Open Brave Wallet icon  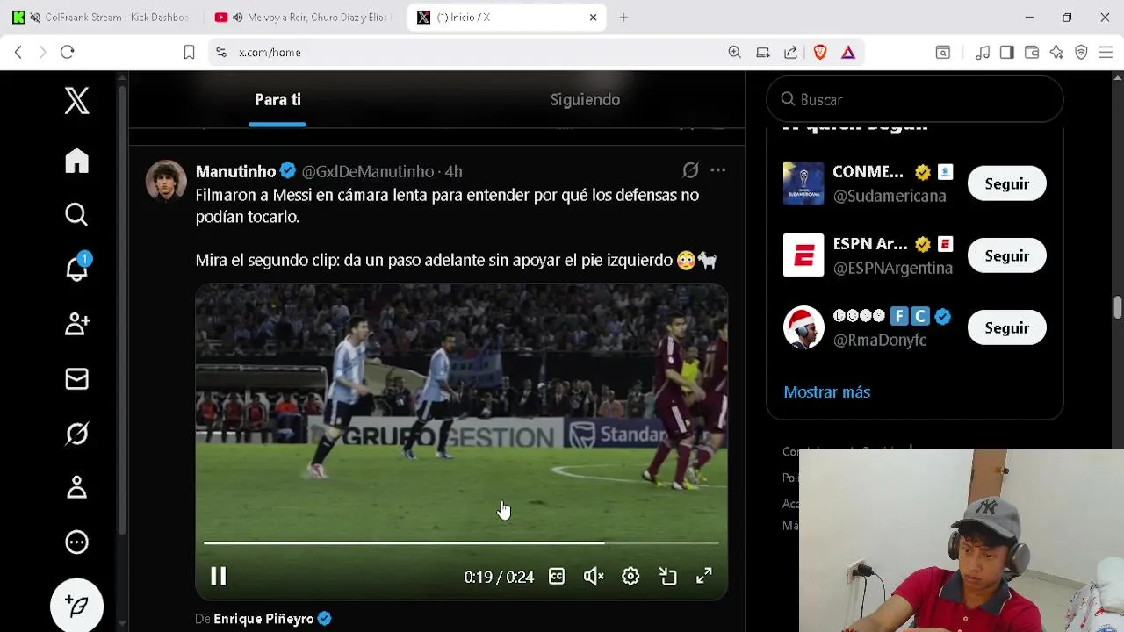(1032, 52)
